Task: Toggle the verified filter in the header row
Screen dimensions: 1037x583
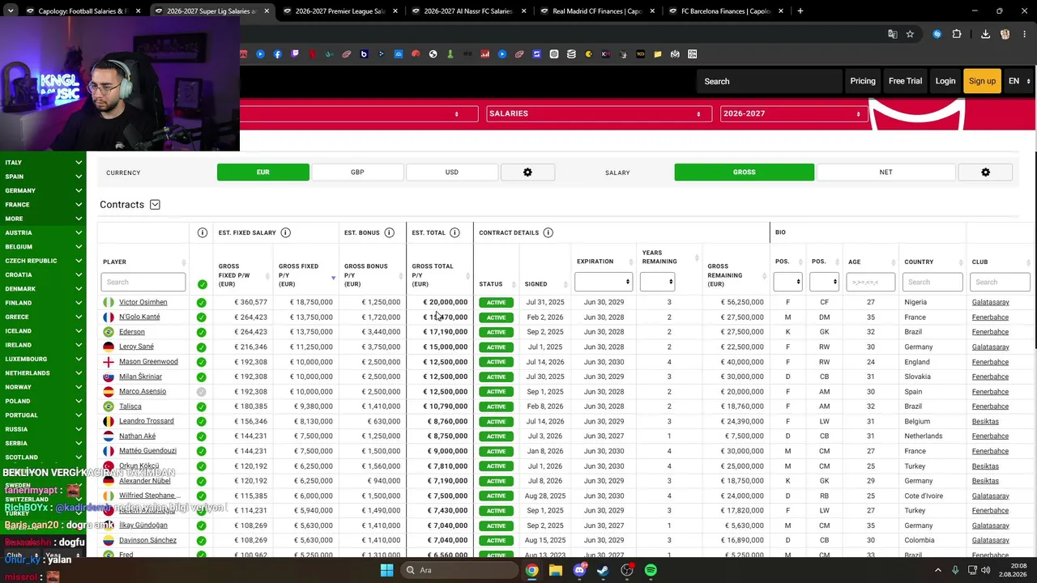Action: 202,284
